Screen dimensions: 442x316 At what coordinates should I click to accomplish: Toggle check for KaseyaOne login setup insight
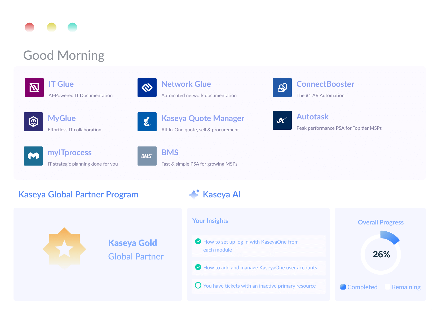[x=198, y=241]
